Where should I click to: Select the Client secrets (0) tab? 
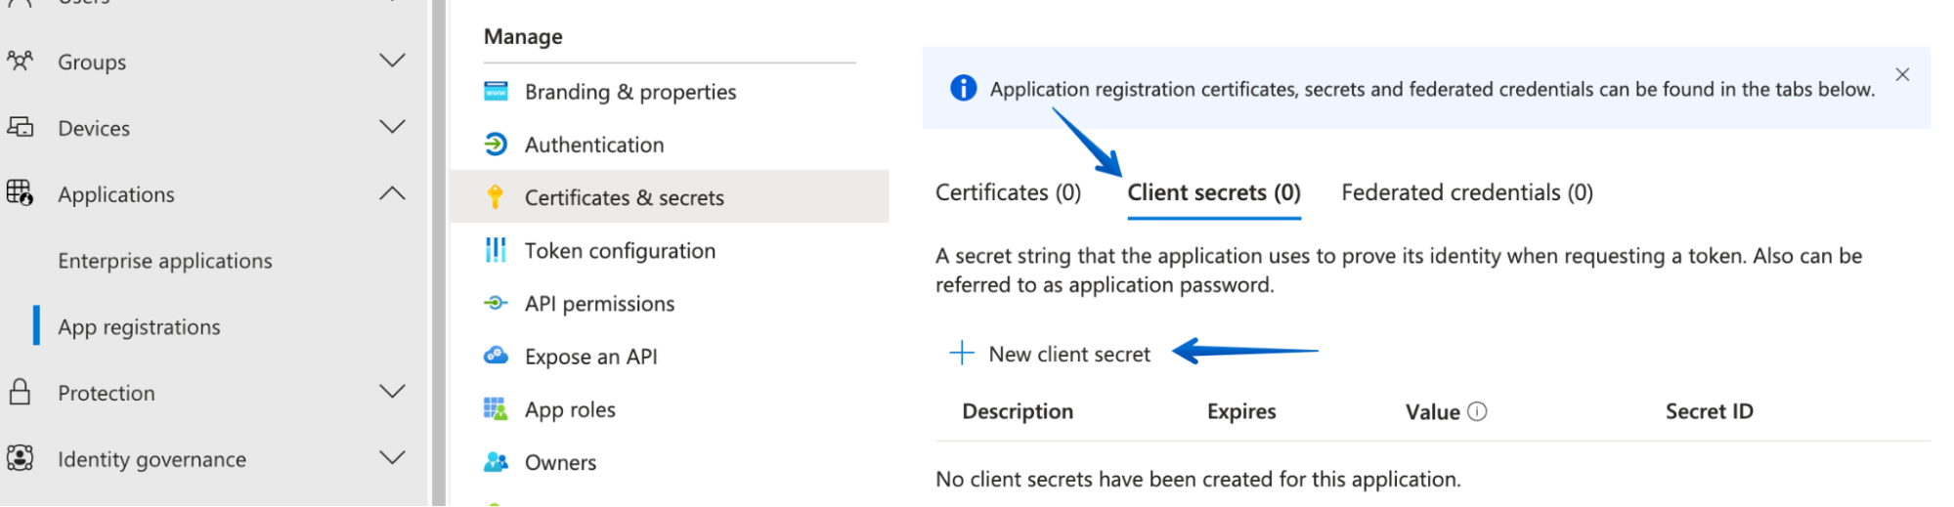pyautogui.click(x=1214, y=192)
